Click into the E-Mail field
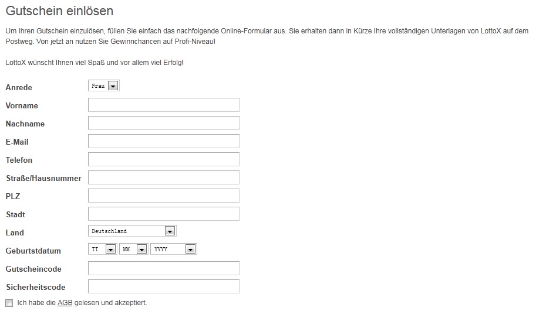Viewport: 536px width, 318px height. (x=164, y=141)
